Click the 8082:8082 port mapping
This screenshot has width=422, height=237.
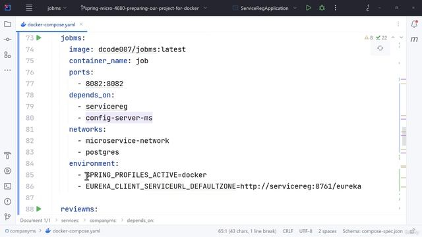click(x=104, y=84)
